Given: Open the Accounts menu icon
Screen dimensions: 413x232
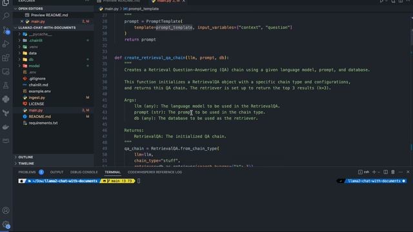Looking at the screenshot, I should click(6, 211).
